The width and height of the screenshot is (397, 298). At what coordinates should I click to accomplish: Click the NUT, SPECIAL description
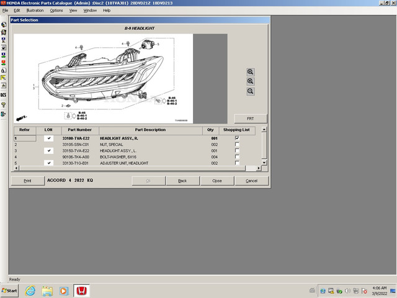pos(112,145)
